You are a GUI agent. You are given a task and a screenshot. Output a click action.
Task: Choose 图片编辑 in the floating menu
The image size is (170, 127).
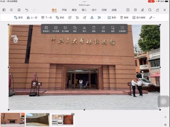65,29
